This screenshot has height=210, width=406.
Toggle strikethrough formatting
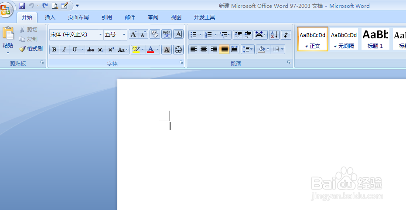(90, 50)
